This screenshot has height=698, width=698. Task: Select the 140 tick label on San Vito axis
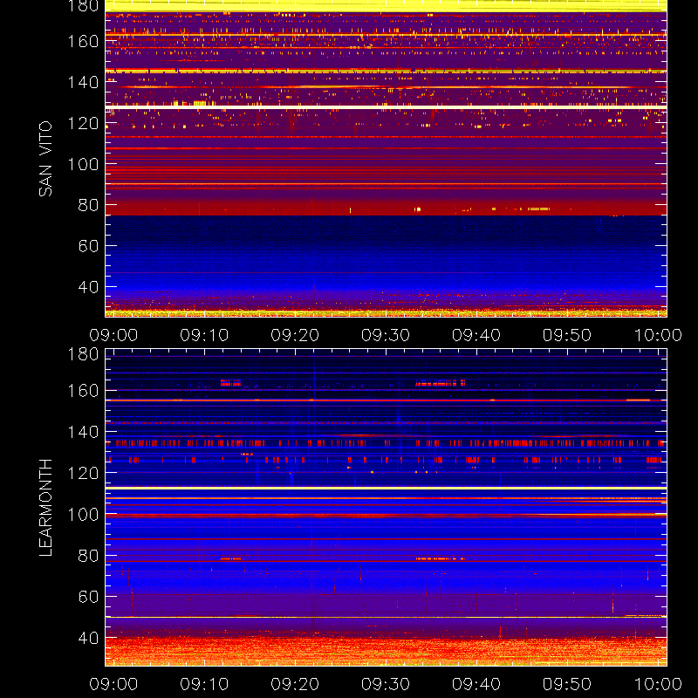click(x=83, y=82)
